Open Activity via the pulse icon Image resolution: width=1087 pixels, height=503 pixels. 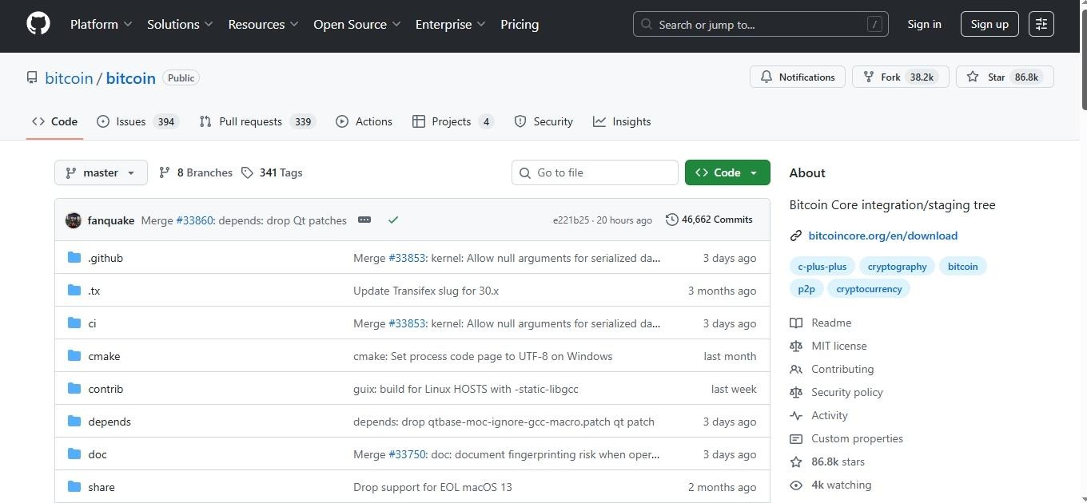pyautogui.click(x=795, y=416)
